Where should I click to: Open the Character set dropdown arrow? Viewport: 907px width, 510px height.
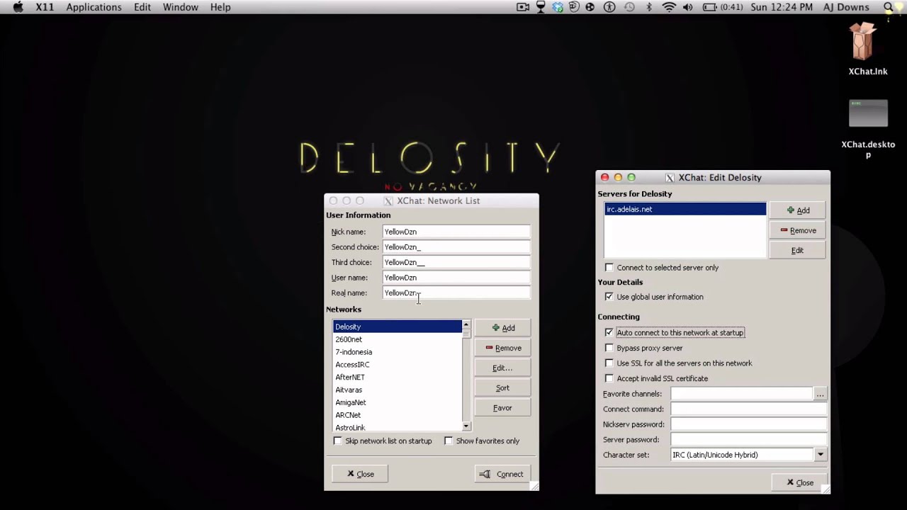pos(820,455)
